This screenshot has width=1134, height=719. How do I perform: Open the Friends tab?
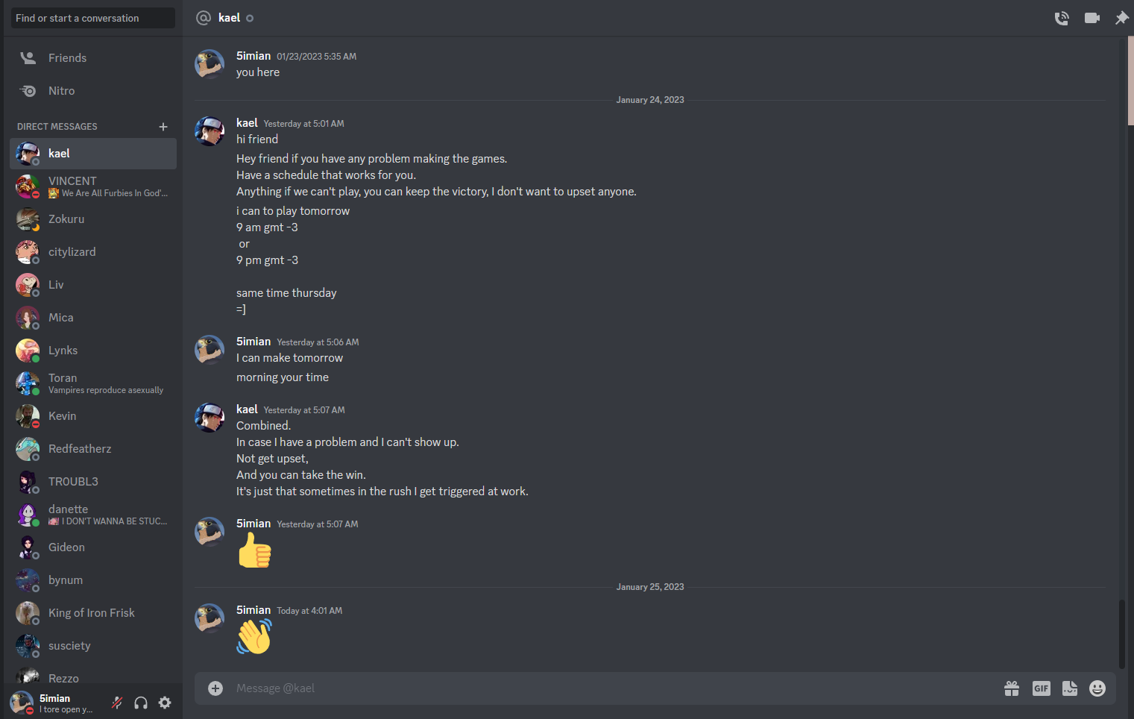point(93,58)
